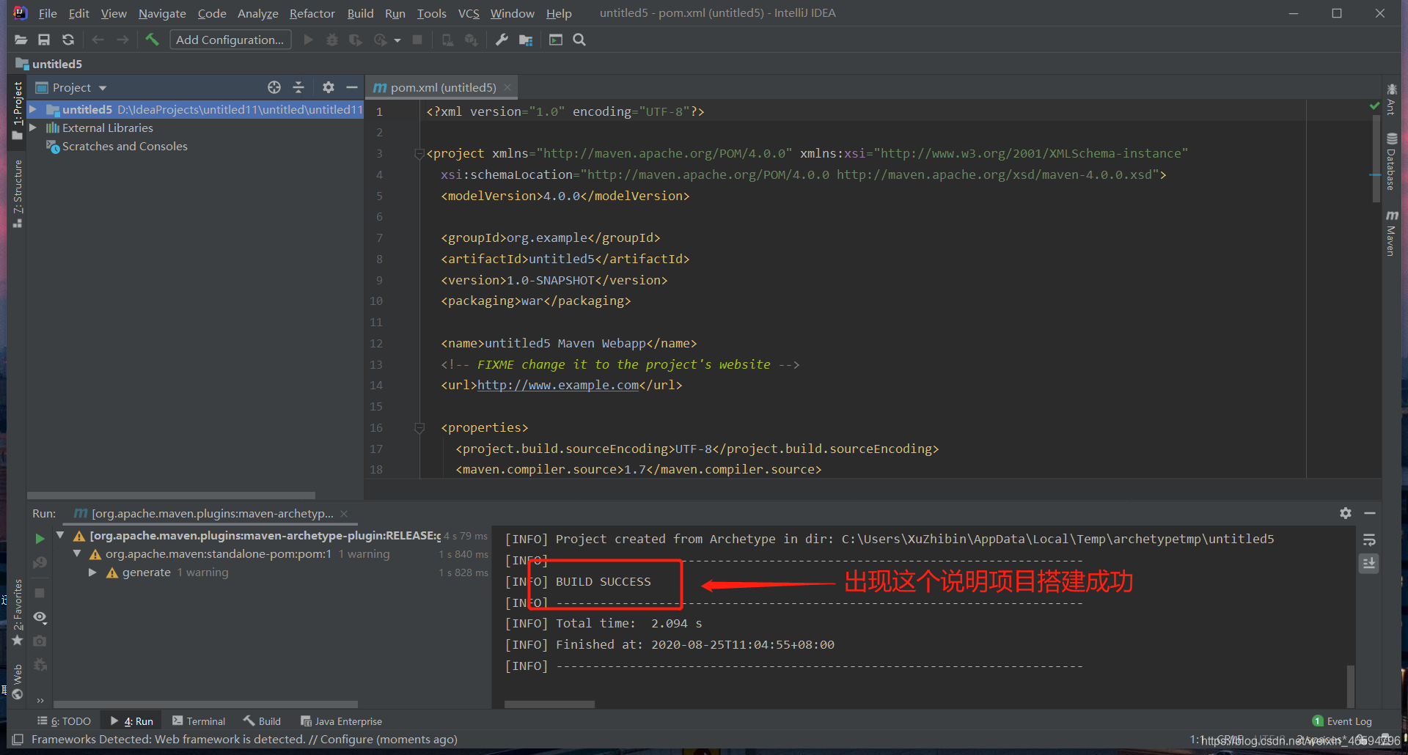Click the Build Project hammer icon
Image resolution: width=1408 pixels, height=755 pixels.
pyautogui.click(x=152, y=40)
